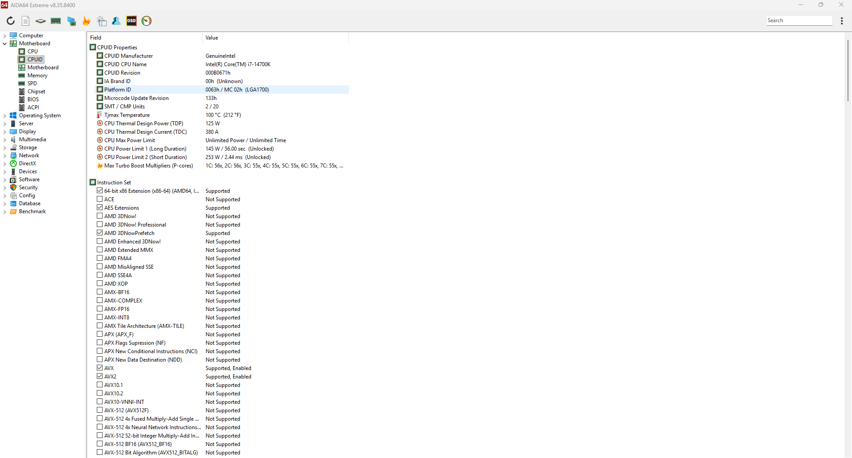The height and width of the screenshot is (458, 852).
Task: Expand the Multimedia tree node
Action: point(5,139)
